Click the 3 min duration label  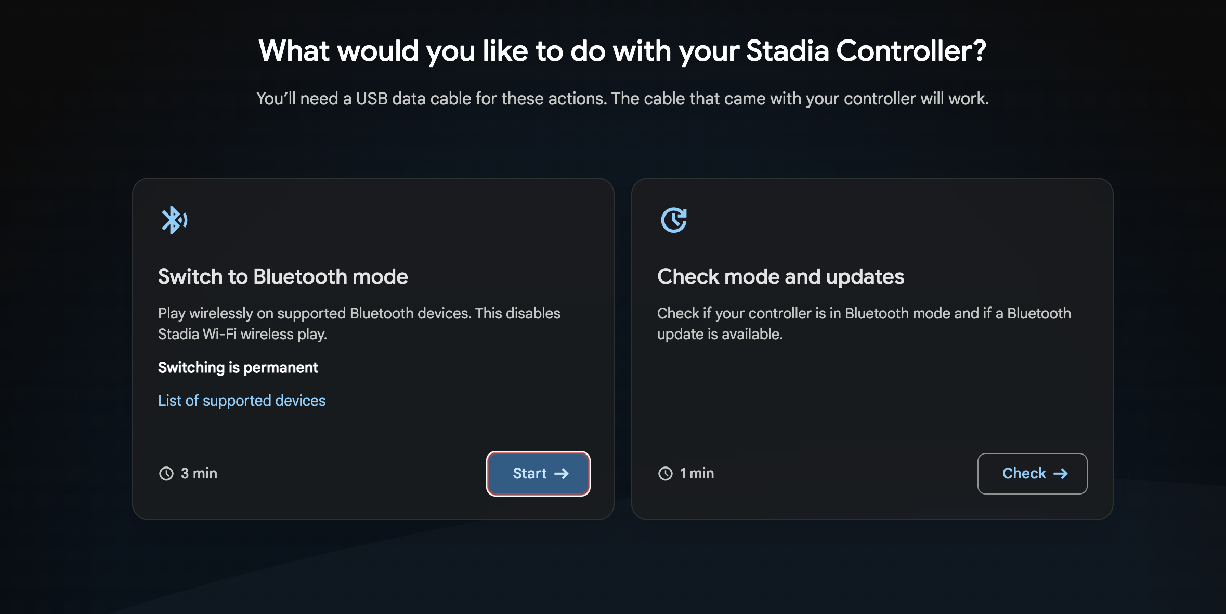199,473
